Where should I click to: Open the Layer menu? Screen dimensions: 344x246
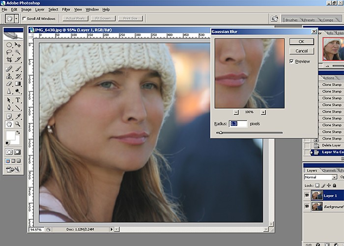tap(40, 9)
